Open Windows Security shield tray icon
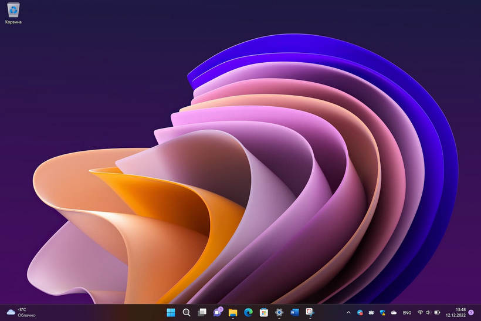481x321 pixels. tap(382, 313)
